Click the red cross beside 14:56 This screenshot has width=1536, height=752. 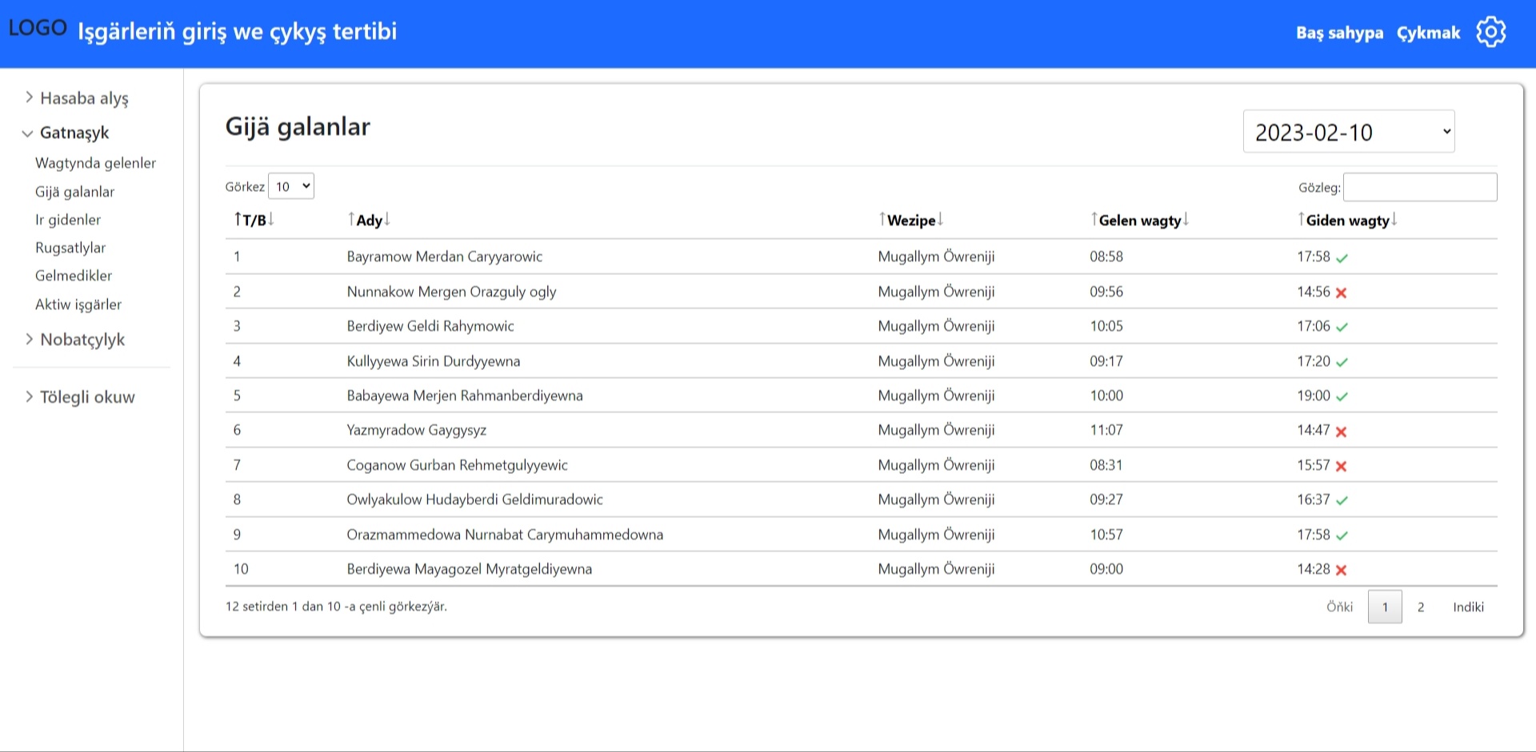point(1342,292)
